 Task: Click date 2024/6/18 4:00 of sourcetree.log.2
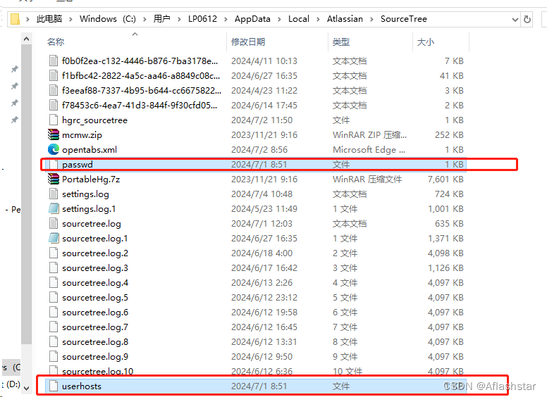[262, 253]
